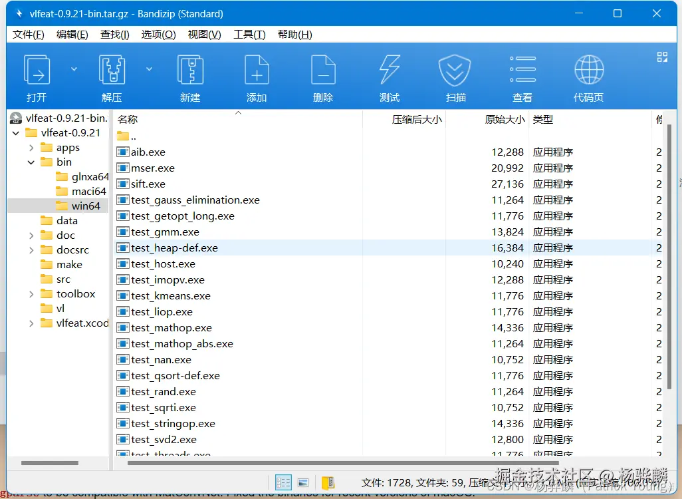The height and width of the screenshot is (499, 682).
Task: Click the yellow archive icon in status bar
Action: tap(328, 483)
